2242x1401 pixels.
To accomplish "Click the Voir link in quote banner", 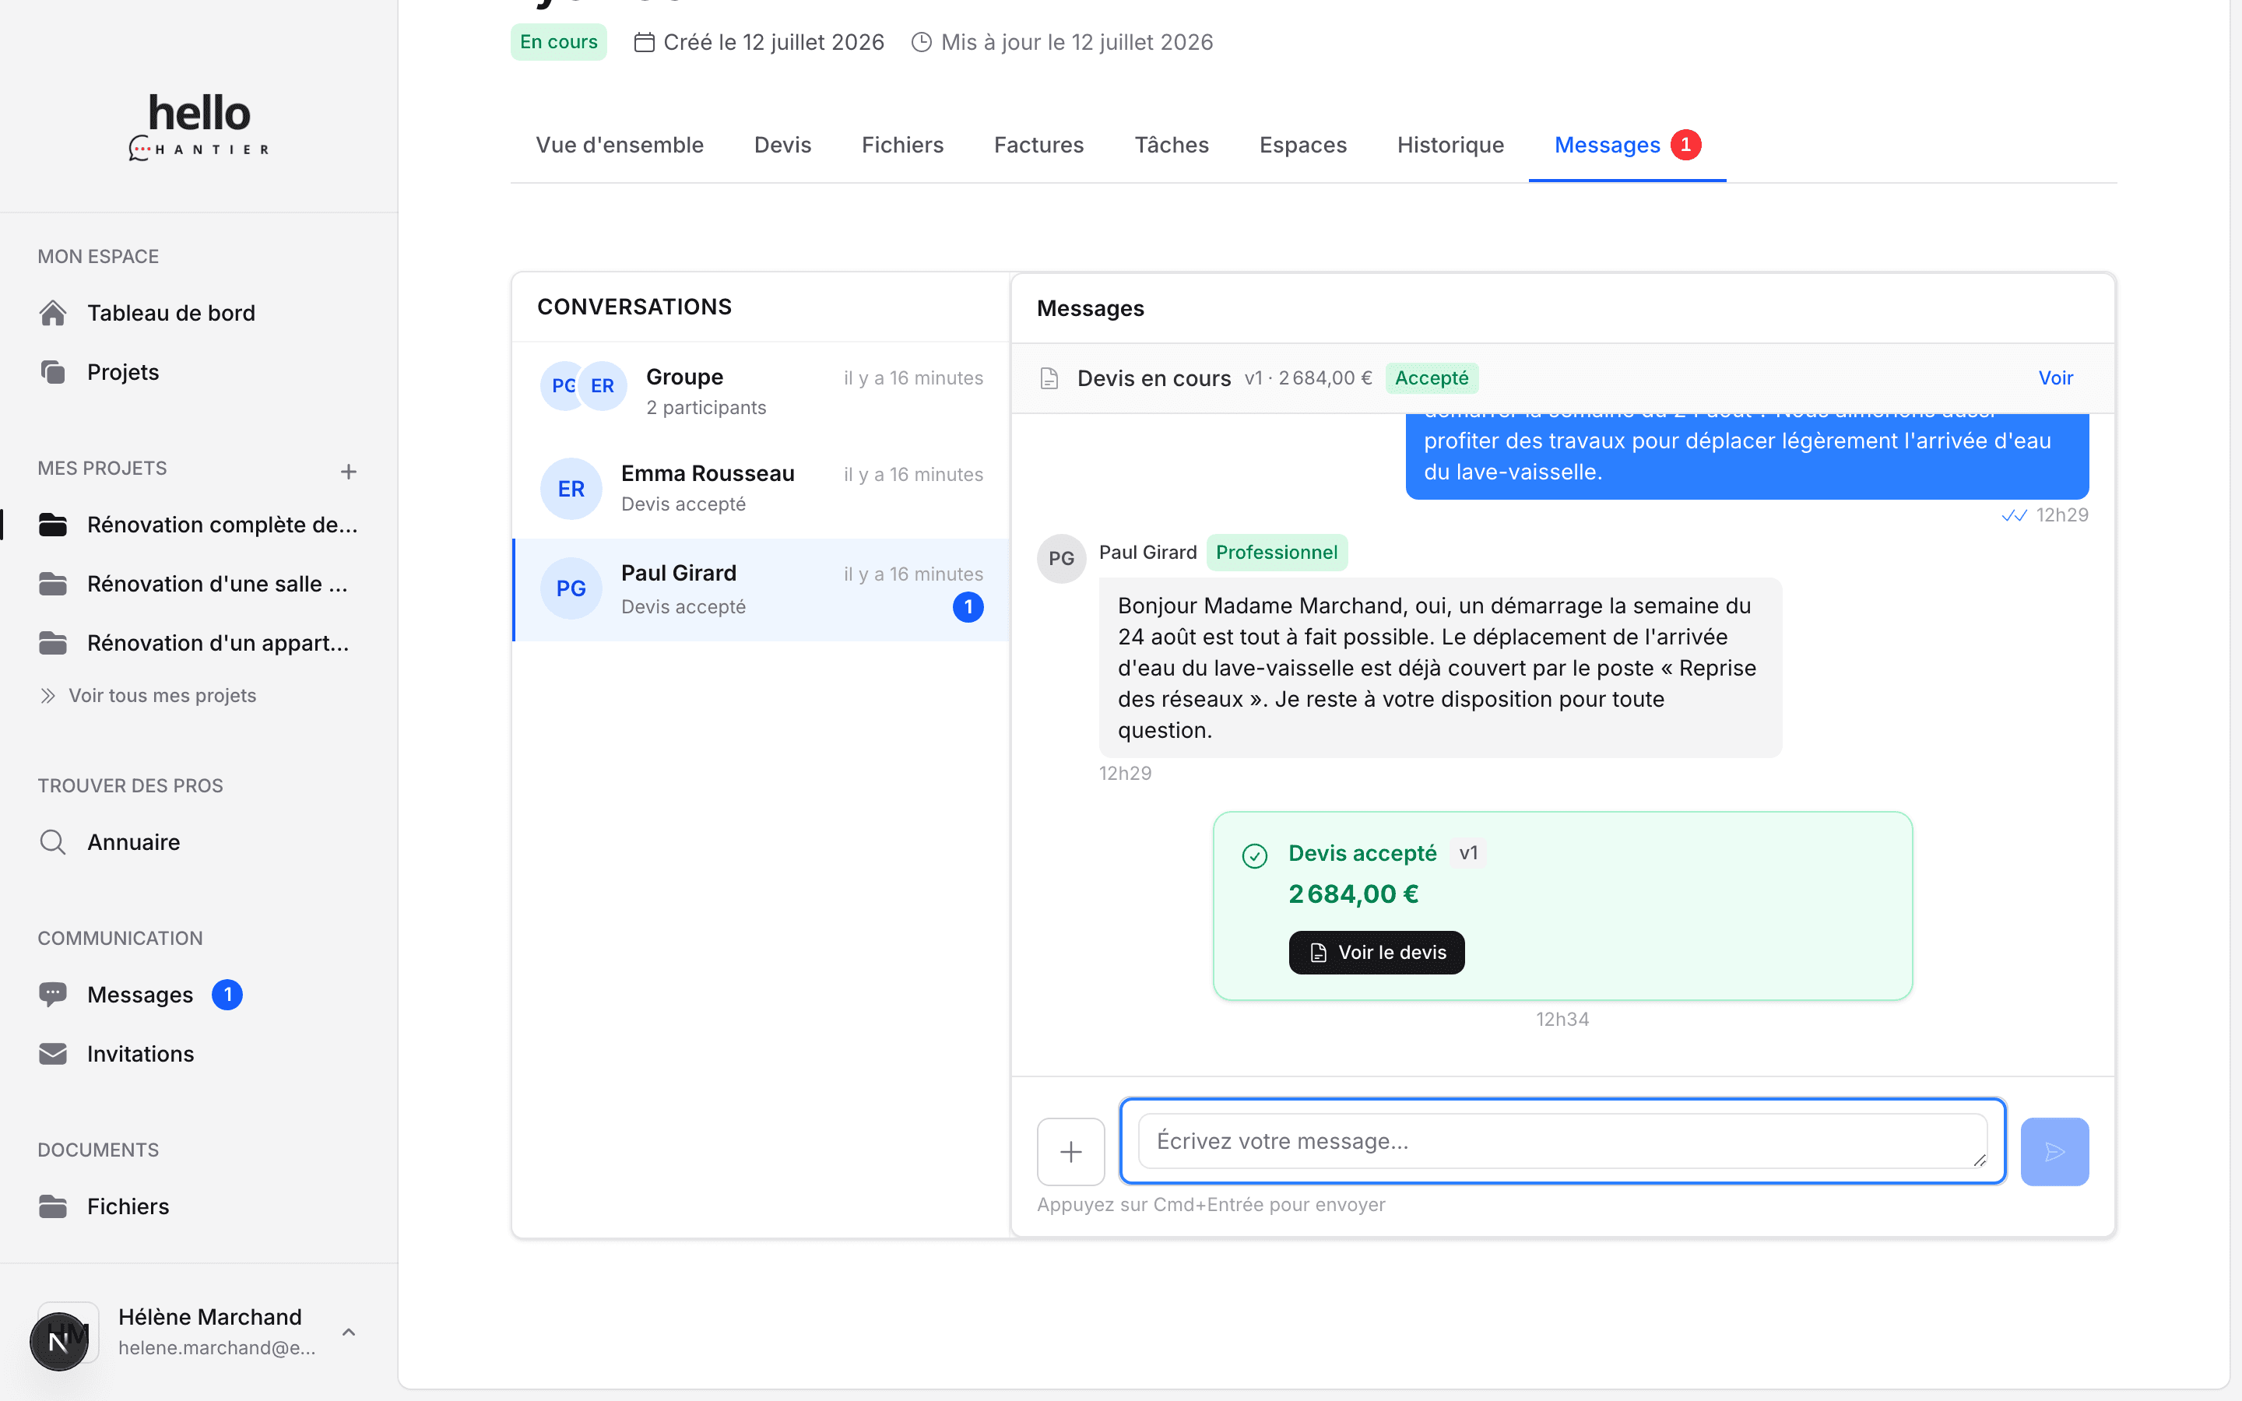I will tap(2056, 378).
